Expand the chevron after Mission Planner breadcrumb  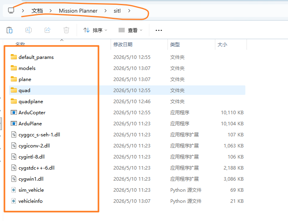(x=105, y=11)
